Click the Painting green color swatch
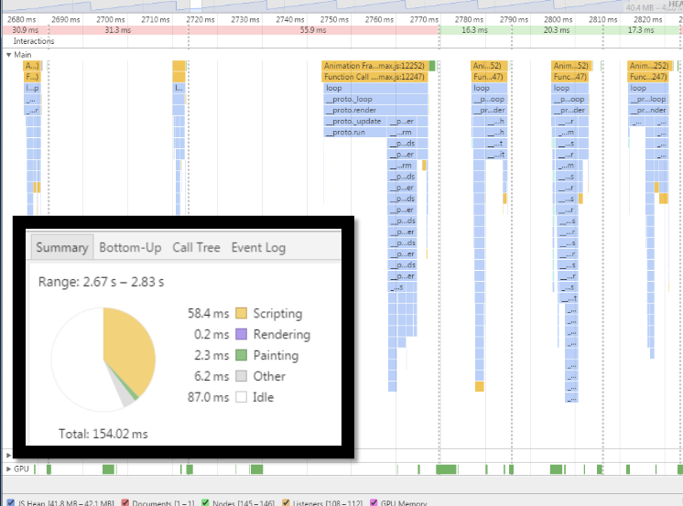 point(241,355)
